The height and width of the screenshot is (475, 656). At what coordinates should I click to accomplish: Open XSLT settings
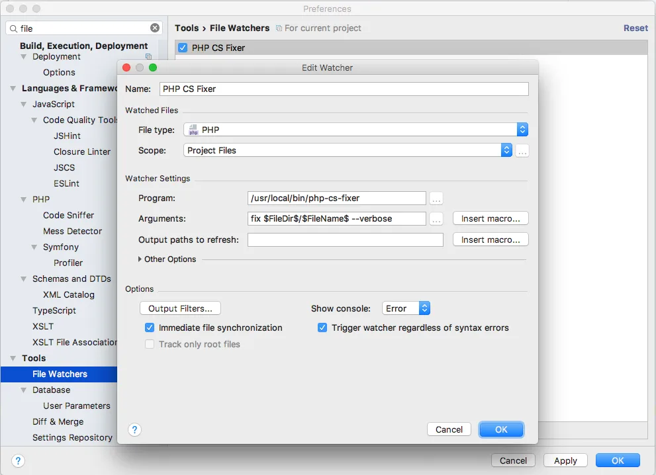pos(43,327)
